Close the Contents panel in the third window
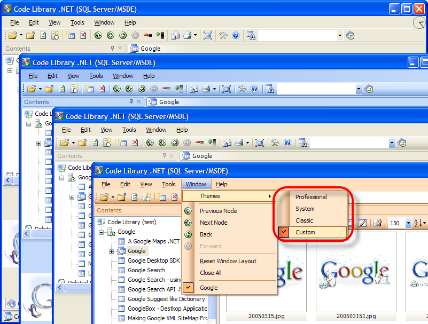428x324 pixels. click(x=172, y=155)
